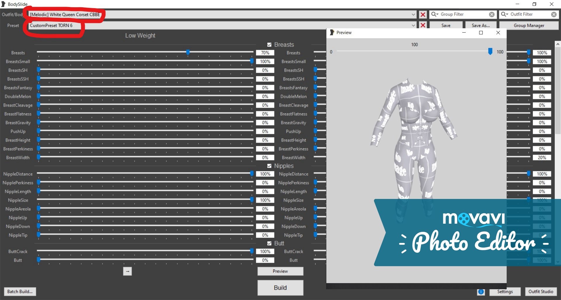
Task: Click the Outfit Filter search magnifier icon
Action: coord(504,14)
